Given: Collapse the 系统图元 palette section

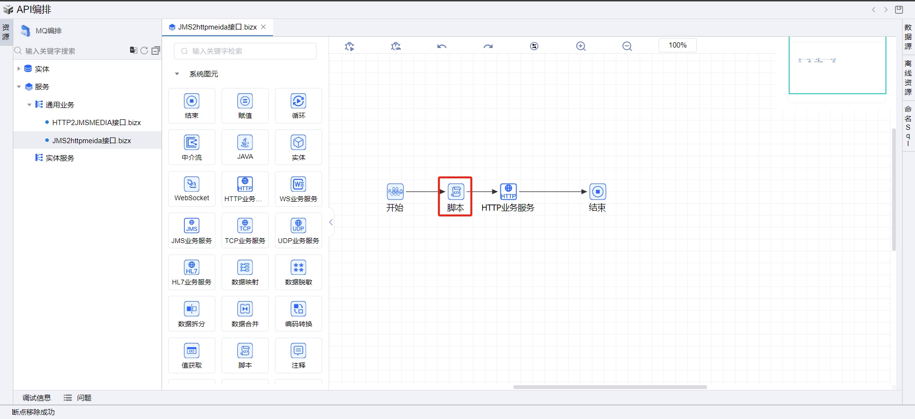Looking at the screenshot, I should tap(177, 74).
